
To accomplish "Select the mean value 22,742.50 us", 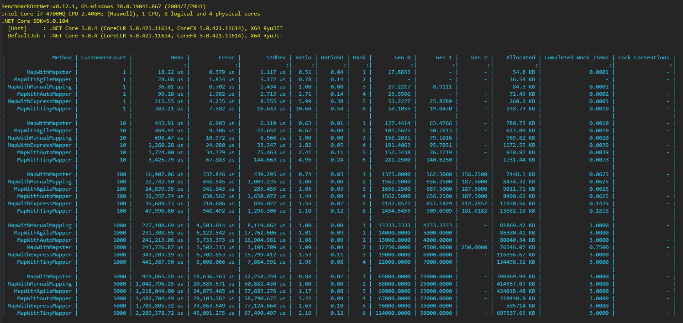I will click(164, 182).
